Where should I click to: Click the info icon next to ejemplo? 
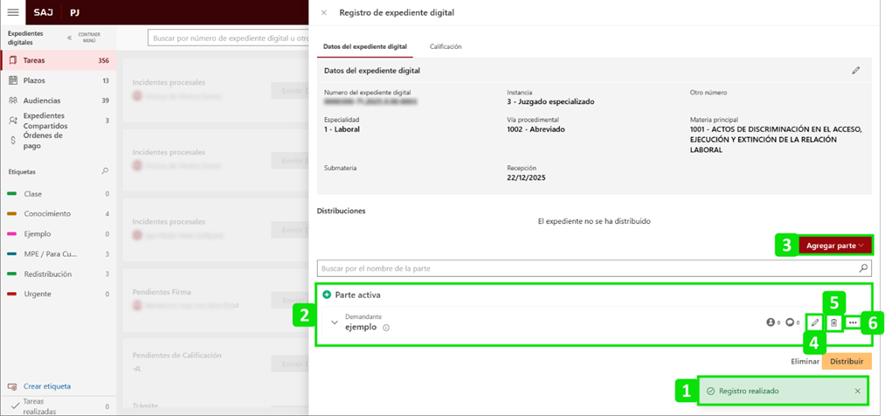click(386, 329)
